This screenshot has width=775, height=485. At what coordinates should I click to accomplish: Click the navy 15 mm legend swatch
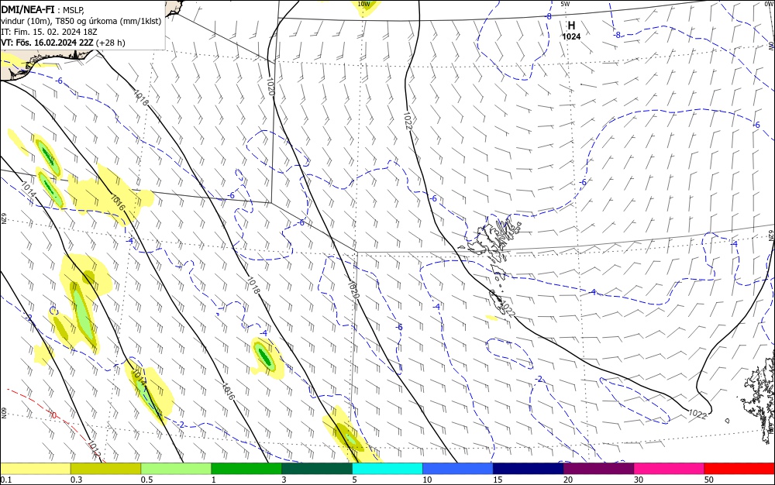tap(528, 468)
